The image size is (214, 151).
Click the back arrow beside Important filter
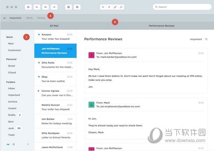(x=5, y=18)
